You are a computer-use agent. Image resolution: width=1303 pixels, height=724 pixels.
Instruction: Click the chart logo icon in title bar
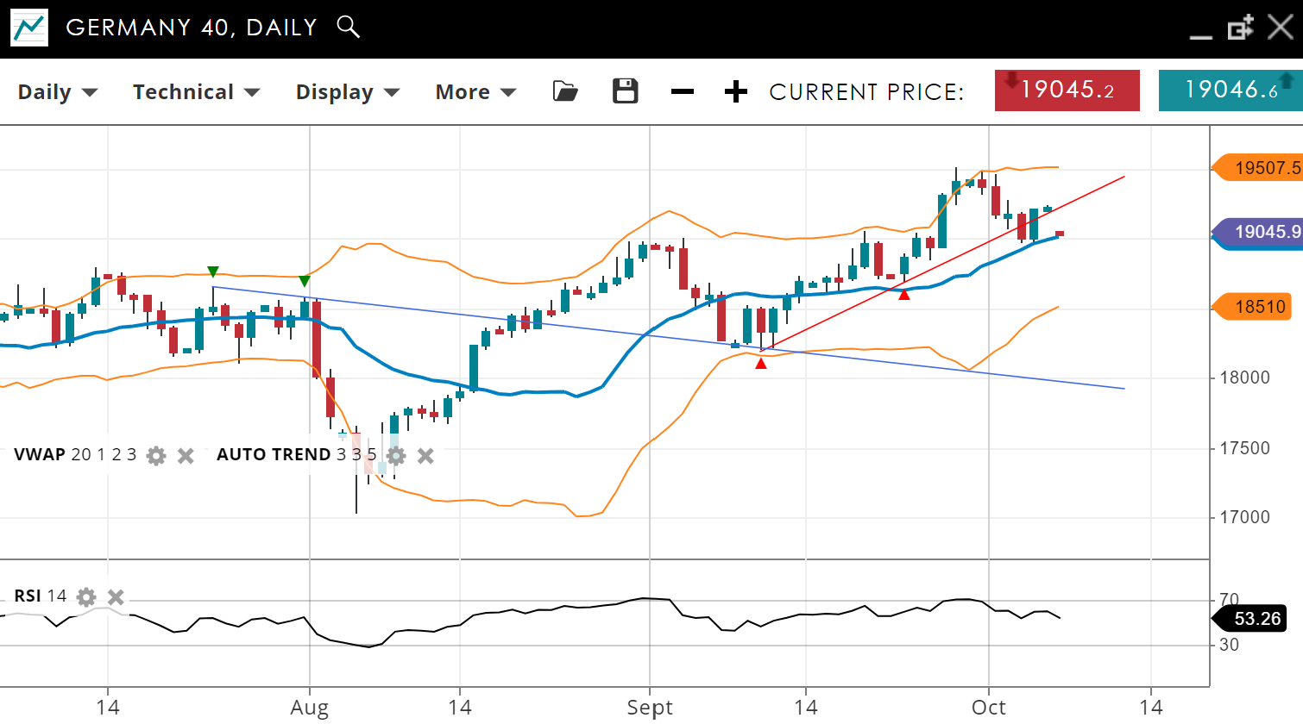pos(29,28)
